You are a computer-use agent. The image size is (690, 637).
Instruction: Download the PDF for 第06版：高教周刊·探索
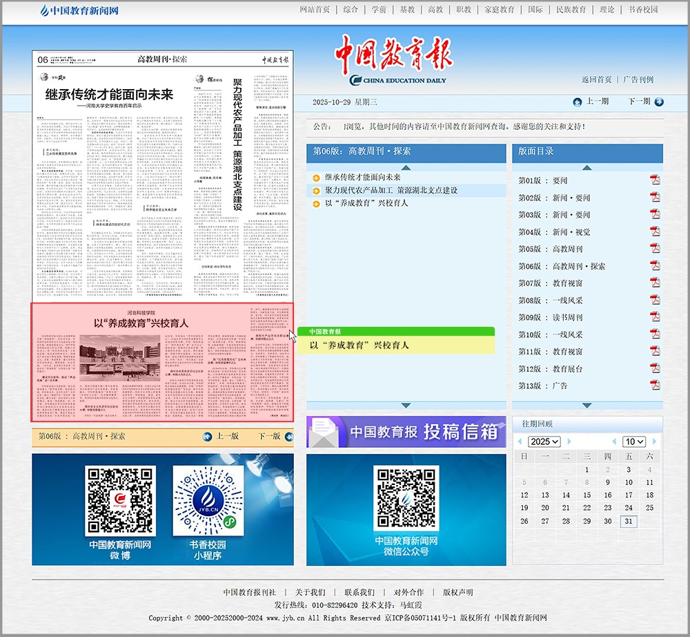point(654,265)
